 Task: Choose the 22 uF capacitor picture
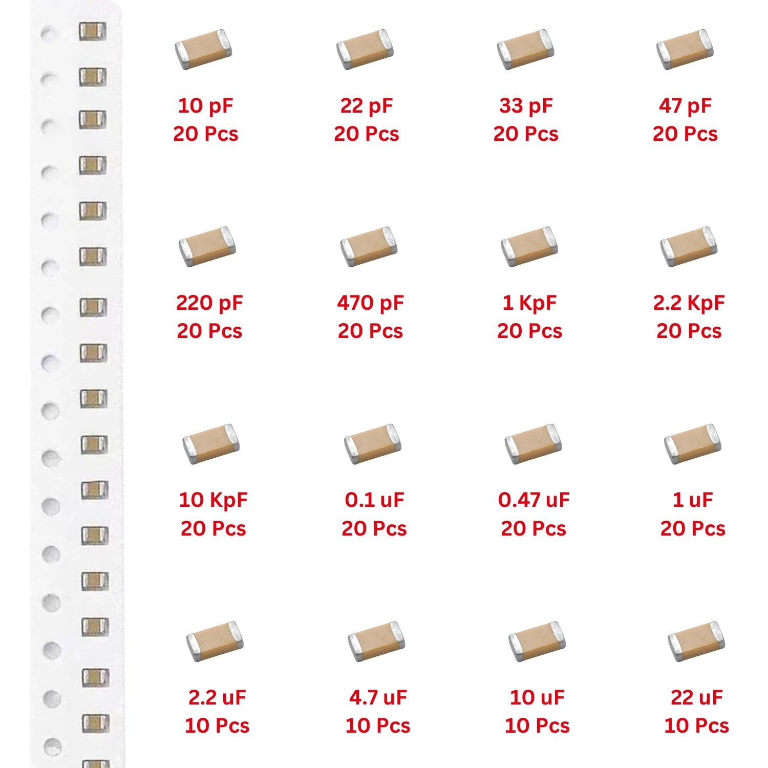tap(696, 642)
